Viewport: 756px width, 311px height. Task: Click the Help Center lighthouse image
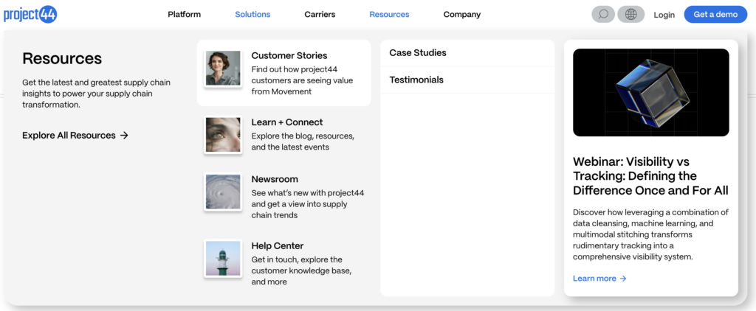tap(223, 259)
